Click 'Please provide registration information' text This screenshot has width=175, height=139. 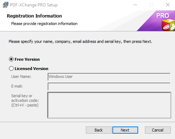coord(44,24)
